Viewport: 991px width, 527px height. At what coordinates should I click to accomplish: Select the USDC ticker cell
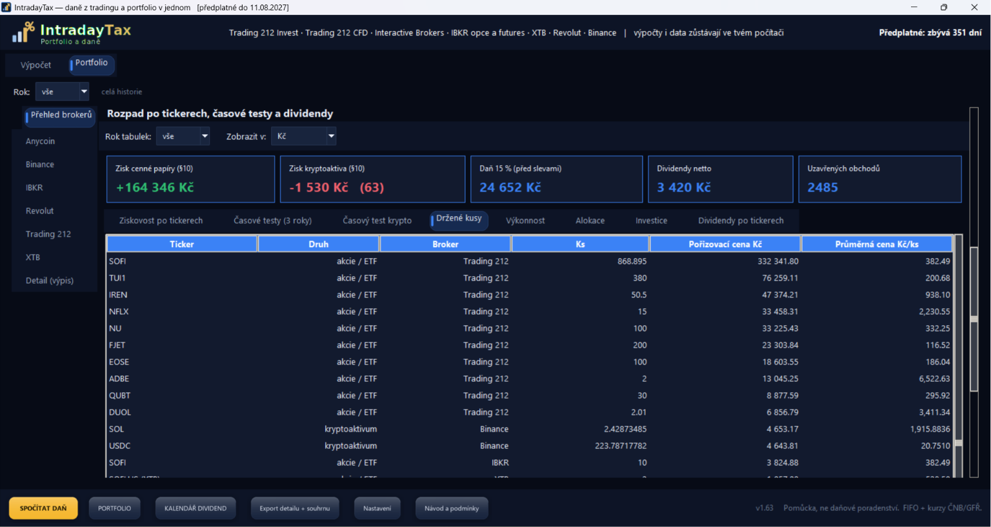pos(120,446)
